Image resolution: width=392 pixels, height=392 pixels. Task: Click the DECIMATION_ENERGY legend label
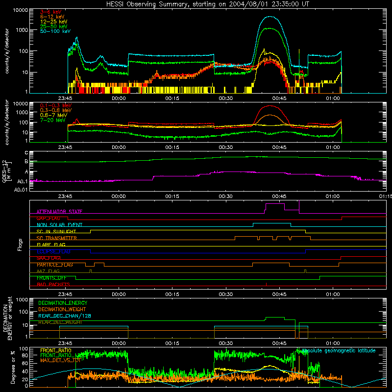63,303
